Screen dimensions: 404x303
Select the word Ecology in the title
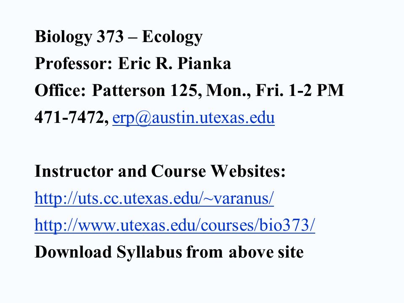(173, 37)
